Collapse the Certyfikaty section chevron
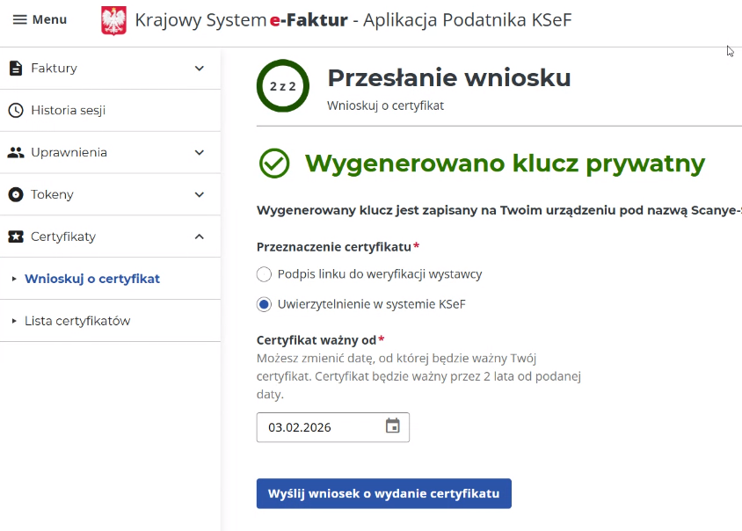 (x=200, y=237)
